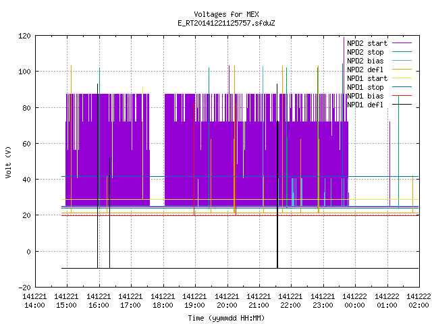The image size is (432, 324).
Task: Click the 80 y-axis tick label
Action: coord(27,108)
